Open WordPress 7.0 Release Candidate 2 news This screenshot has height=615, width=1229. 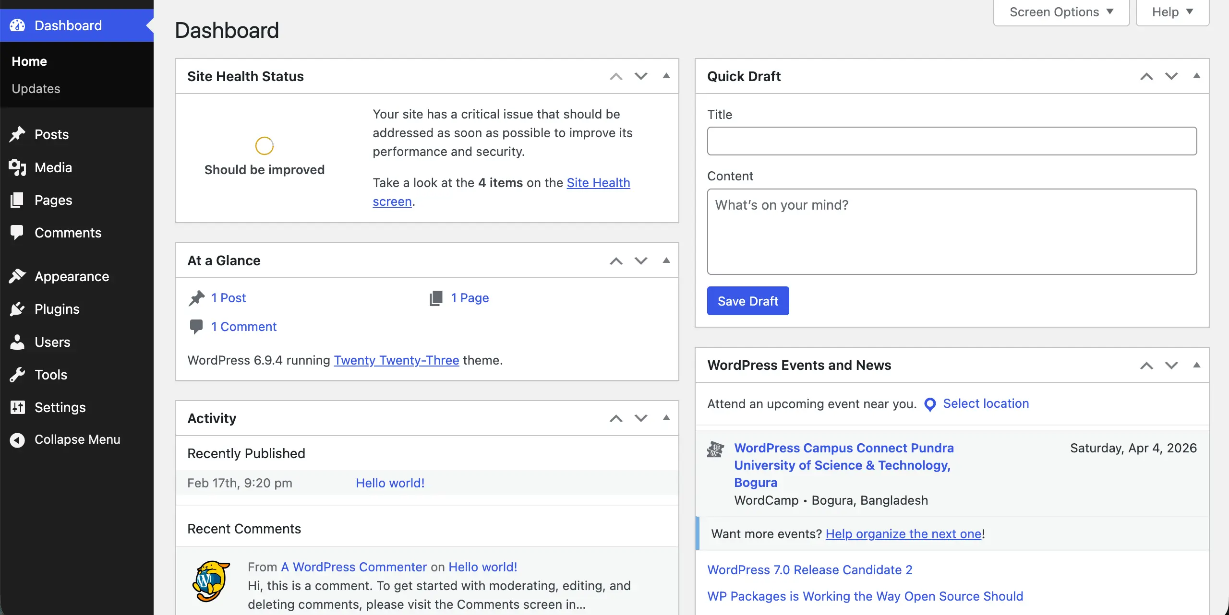pyautogui.click(x=810, y=570)
